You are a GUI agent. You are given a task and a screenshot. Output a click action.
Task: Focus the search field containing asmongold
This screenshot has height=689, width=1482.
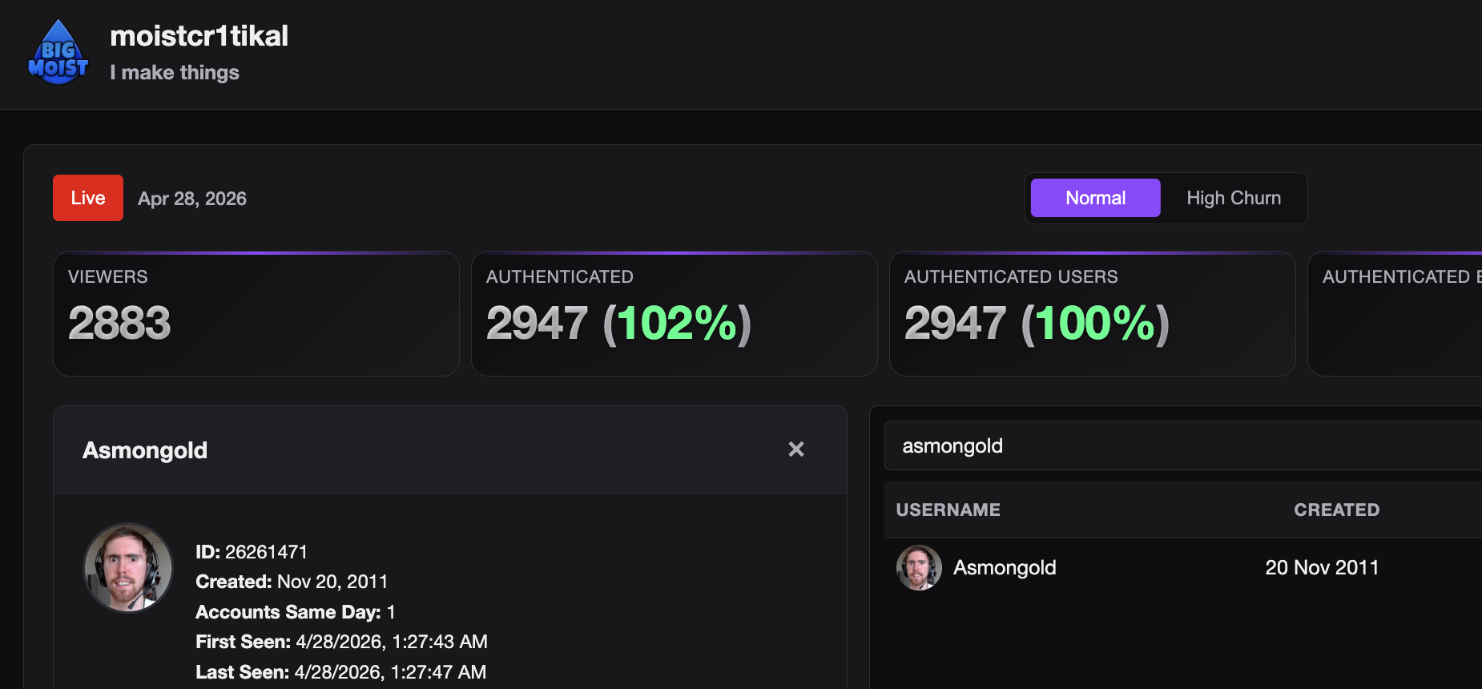(x=1183, y=445)
